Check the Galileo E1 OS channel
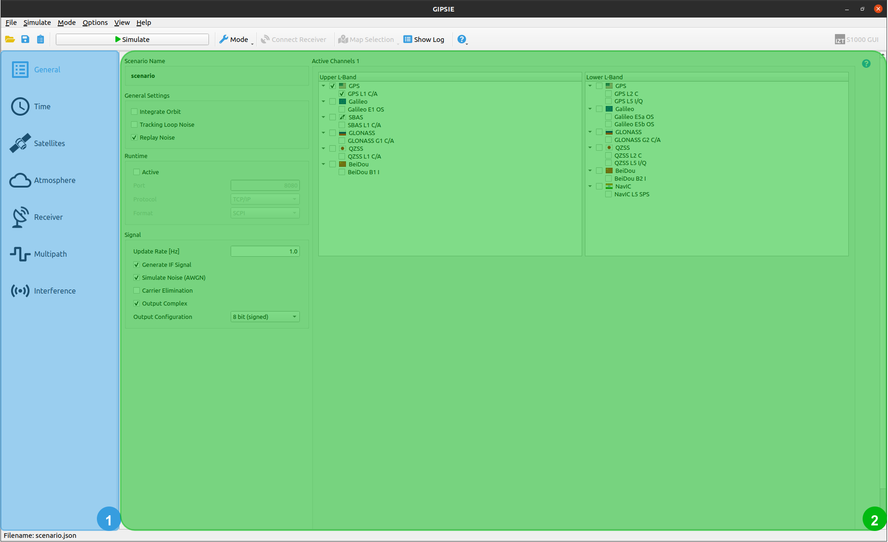This screenshot has height=542, width=888. pos(342,109)
